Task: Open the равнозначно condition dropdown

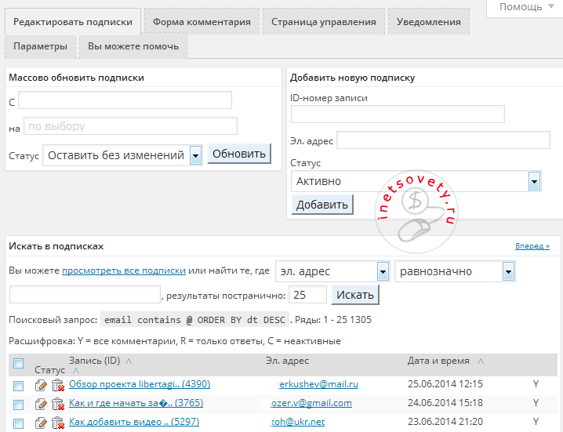Action: (455, 271)
